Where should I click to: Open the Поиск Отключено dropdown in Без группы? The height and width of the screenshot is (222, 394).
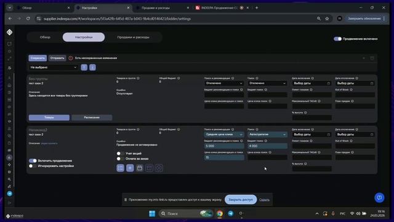click(267, 83)
